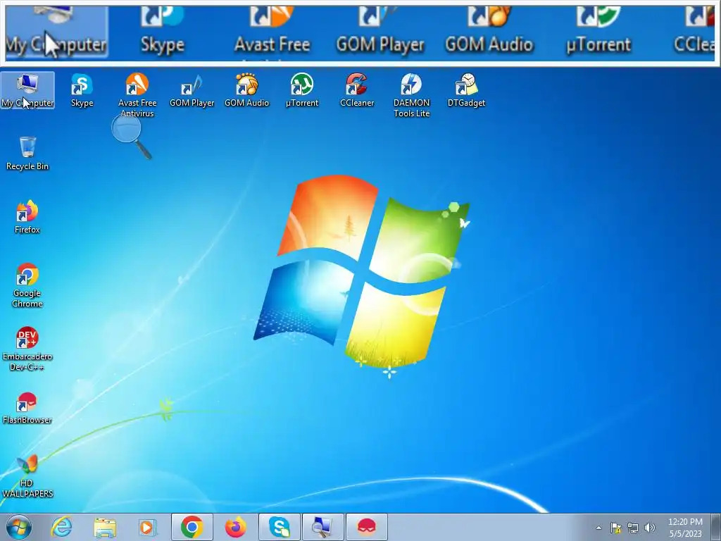Viewport: 721px width, 541px height.
Task: Switch to Google Chrome on taskbar
Action: click(x=192, y=527)
